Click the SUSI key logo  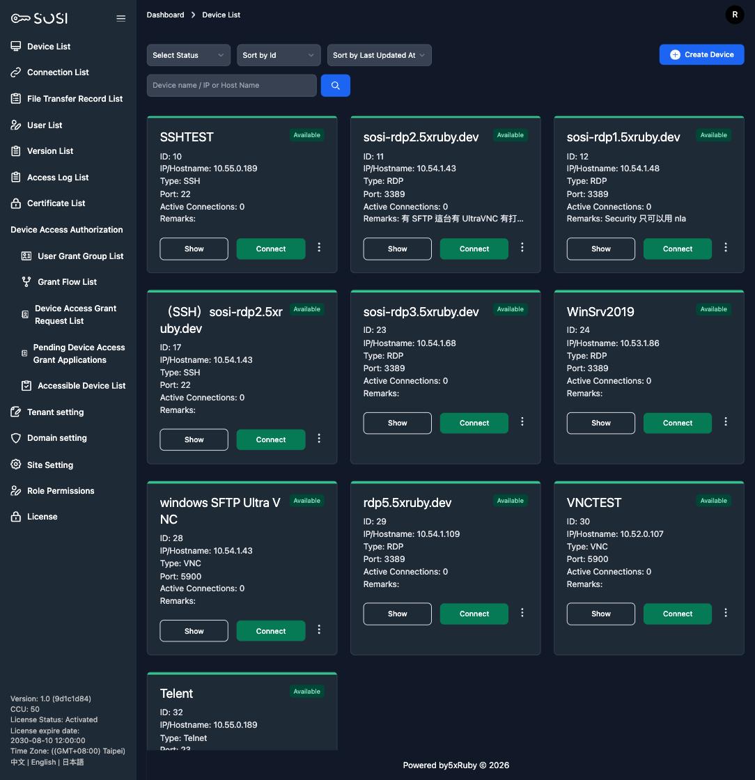[x=39, y=18]
